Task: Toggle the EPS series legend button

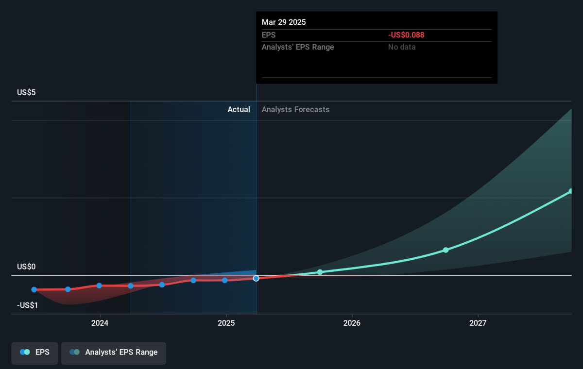Action: 34,352
